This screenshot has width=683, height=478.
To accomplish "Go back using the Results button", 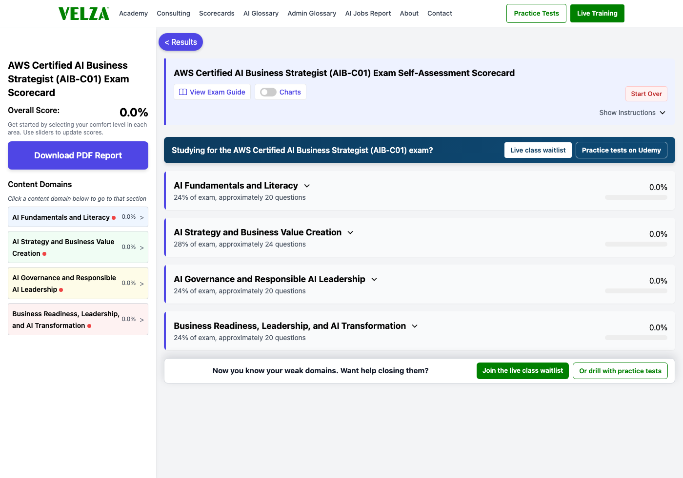I will click(181, 42).
